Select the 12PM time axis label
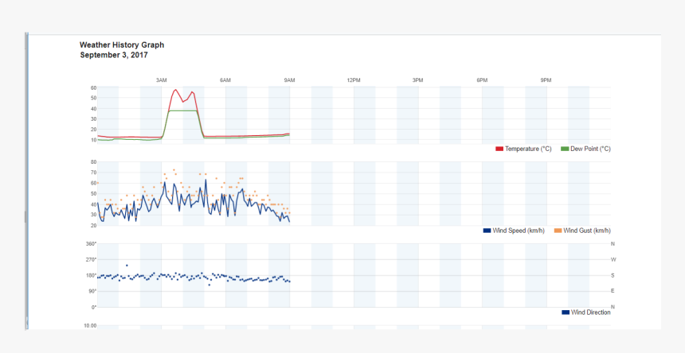This screenshot has height=353, width=685. pyautogui.click(x=354, y=80)
